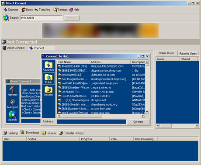Sort users by Name column

[168, 59]
